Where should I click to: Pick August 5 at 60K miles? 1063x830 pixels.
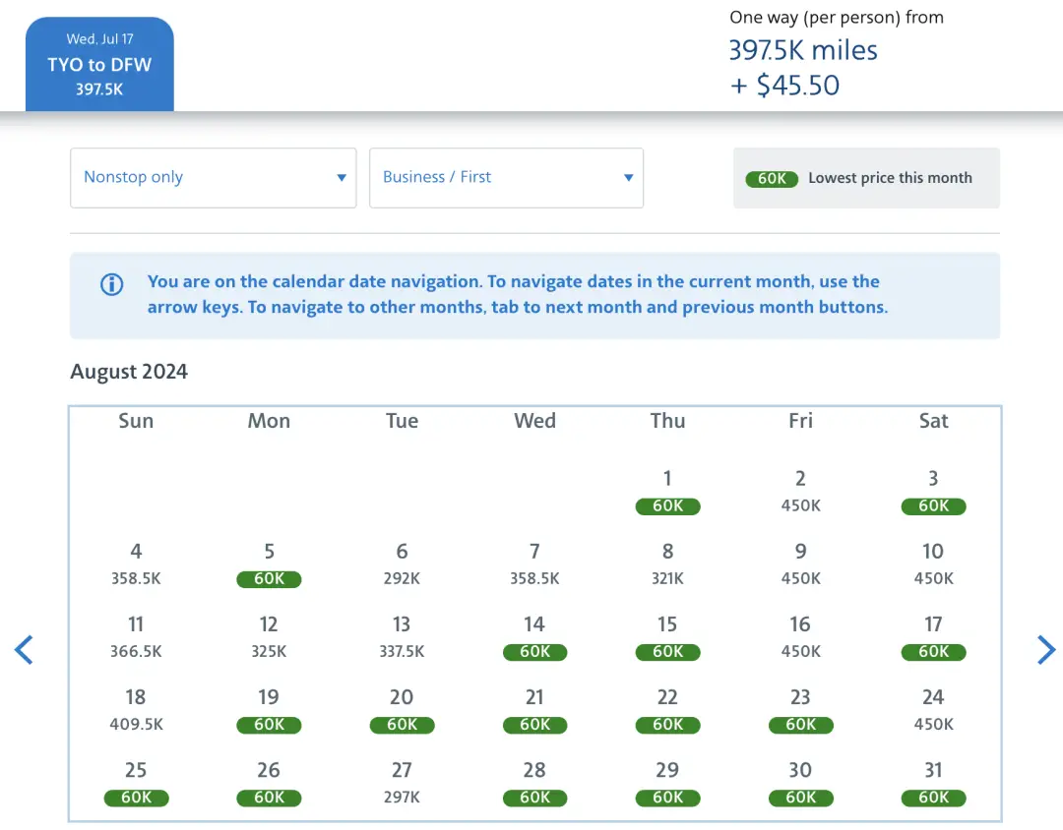tap(269, 564)
